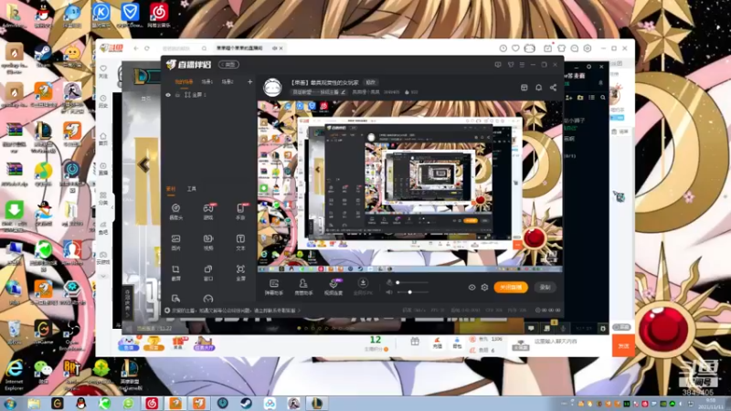
Task: Open the 工具 tools tab
Action: [192, 189]
